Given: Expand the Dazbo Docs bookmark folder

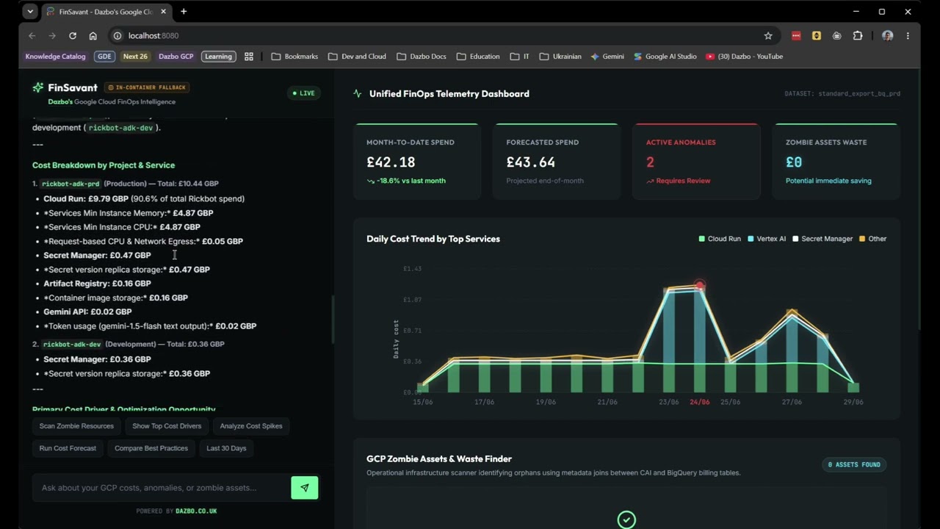Looking at the screenshot, I should click(x=422, y=57).
